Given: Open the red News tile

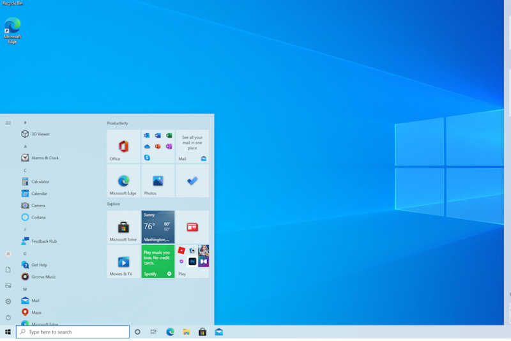Looking at the screenshot, I should click(192, 227).
